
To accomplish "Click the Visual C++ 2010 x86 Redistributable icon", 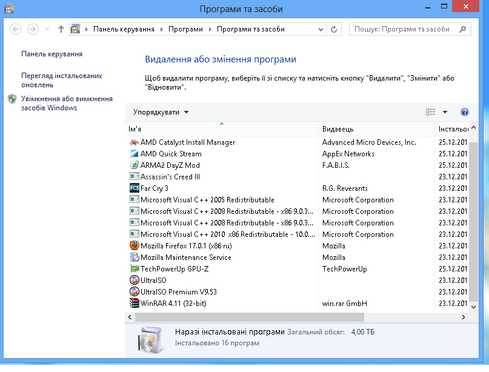I will (x=134, y=234).
